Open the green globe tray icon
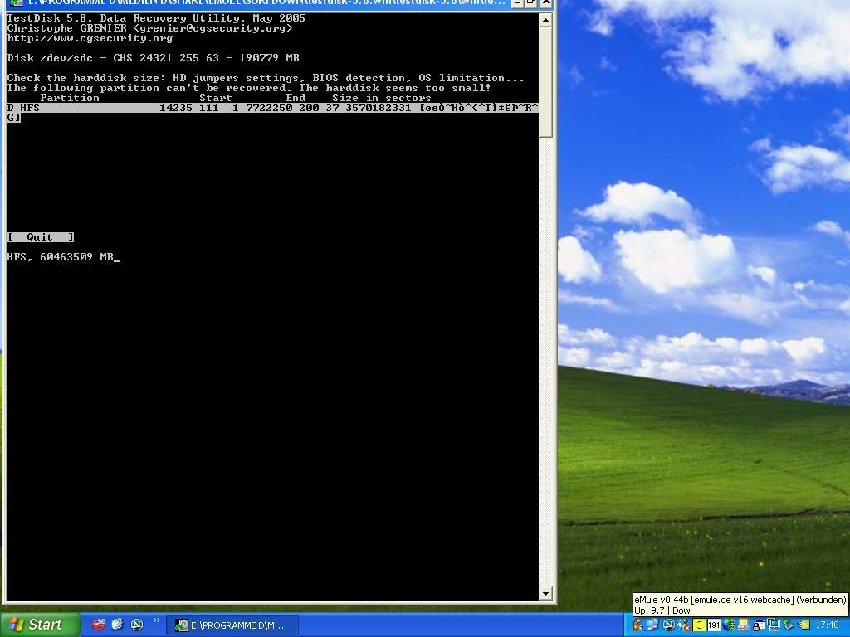This screenshot has height=637, width=850. [729, 625]
